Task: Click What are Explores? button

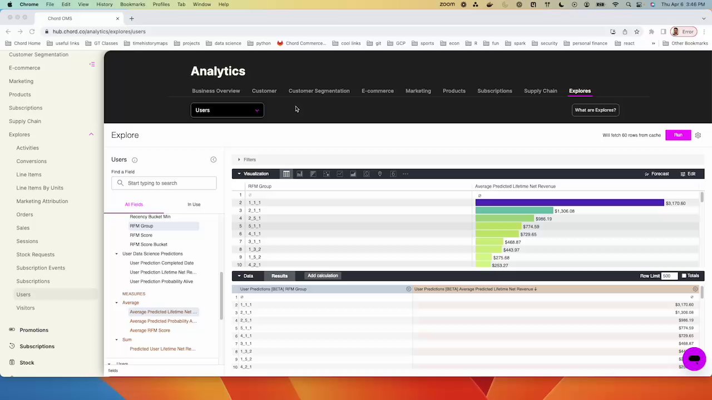Action: click(x=595, y=110)
